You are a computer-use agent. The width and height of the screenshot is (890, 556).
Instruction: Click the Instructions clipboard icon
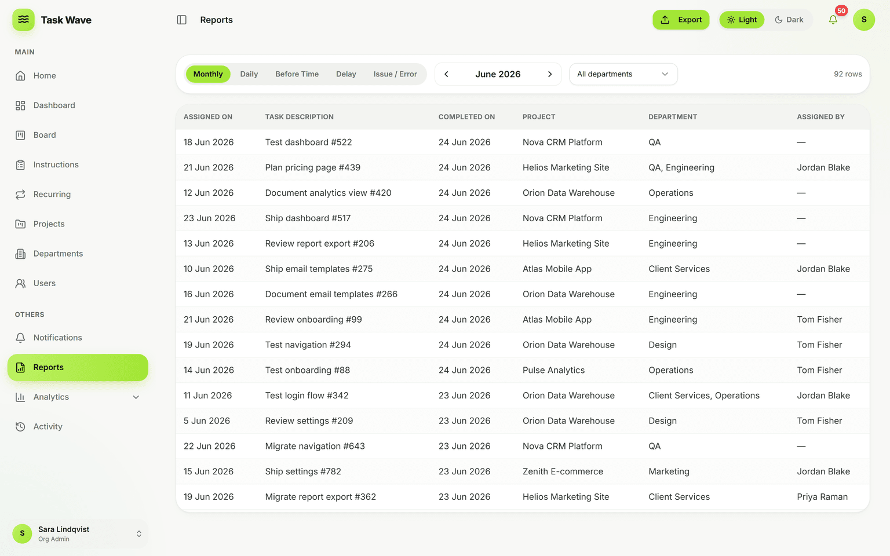coord(20,164)
